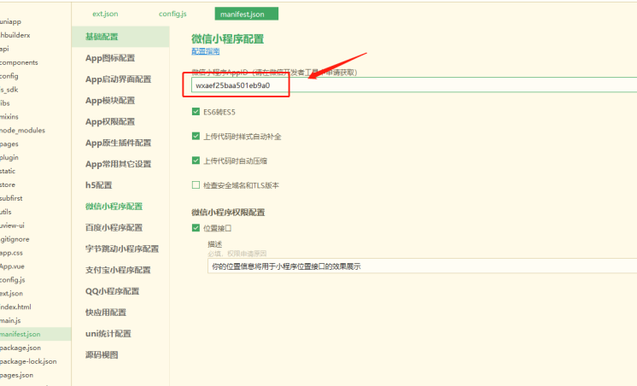Select uniapp folder in file tree

(x=10, y=21)
